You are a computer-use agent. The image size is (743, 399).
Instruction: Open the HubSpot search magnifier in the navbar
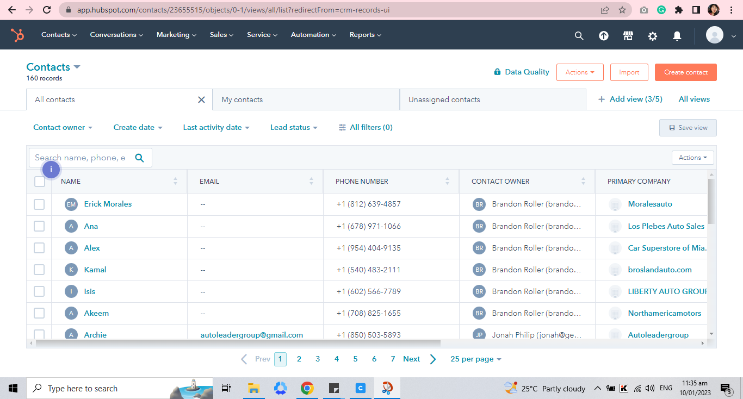pos(579,35)
